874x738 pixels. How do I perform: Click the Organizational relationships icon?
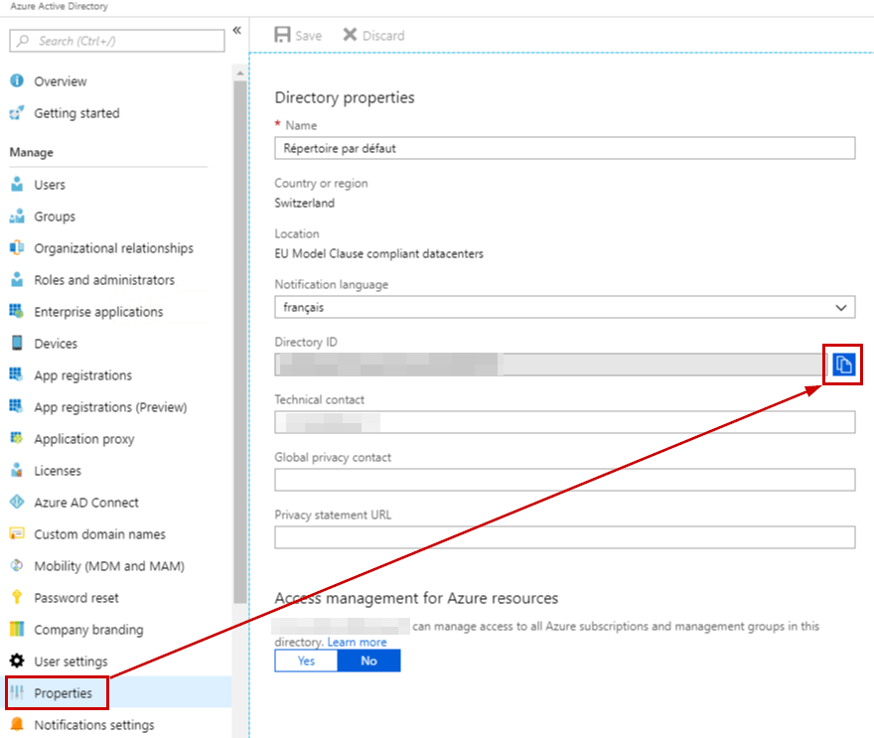[17, 247]
